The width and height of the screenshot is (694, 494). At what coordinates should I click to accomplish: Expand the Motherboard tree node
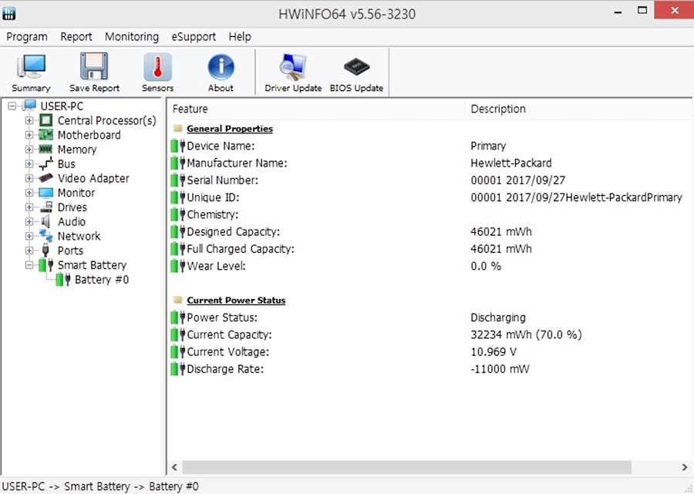(x=29, y=135)
